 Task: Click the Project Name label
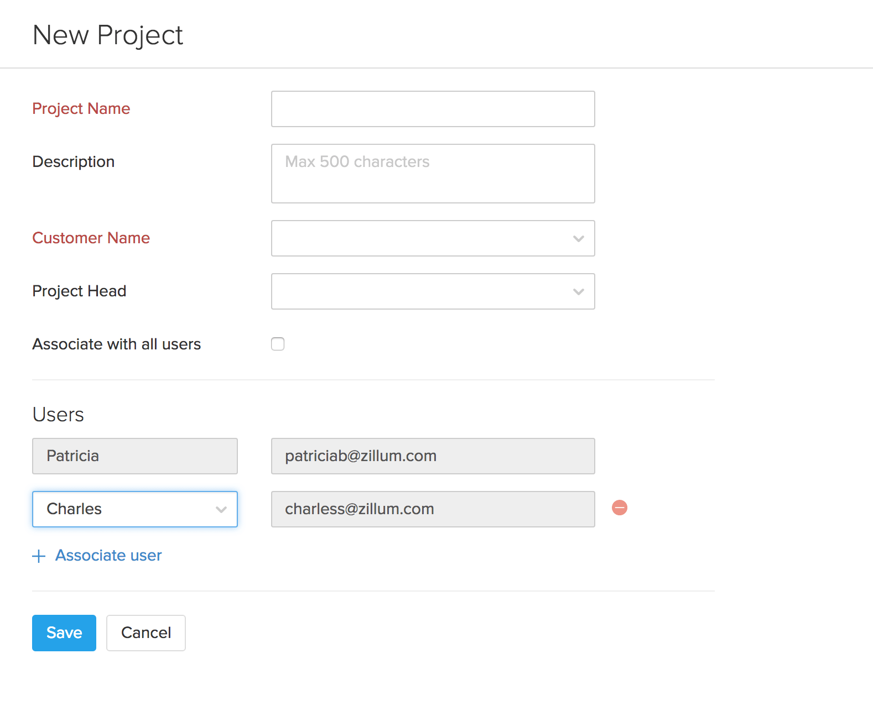pyautogui.click(x=81, y=109)
